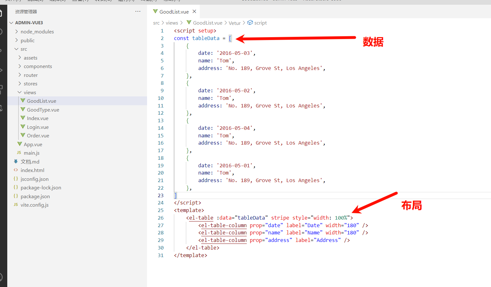Click the GoodList.vue breadcrumb segment
This screenshot has width=491, height=287.
click(x=208, y=23)
